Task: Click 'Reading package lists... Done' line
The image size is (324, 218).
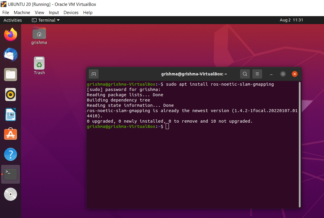Action: 125,95
